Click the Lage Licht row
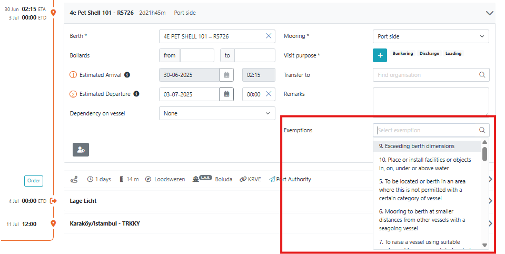This screenshot has width=505, height=254. pos(83,201)
